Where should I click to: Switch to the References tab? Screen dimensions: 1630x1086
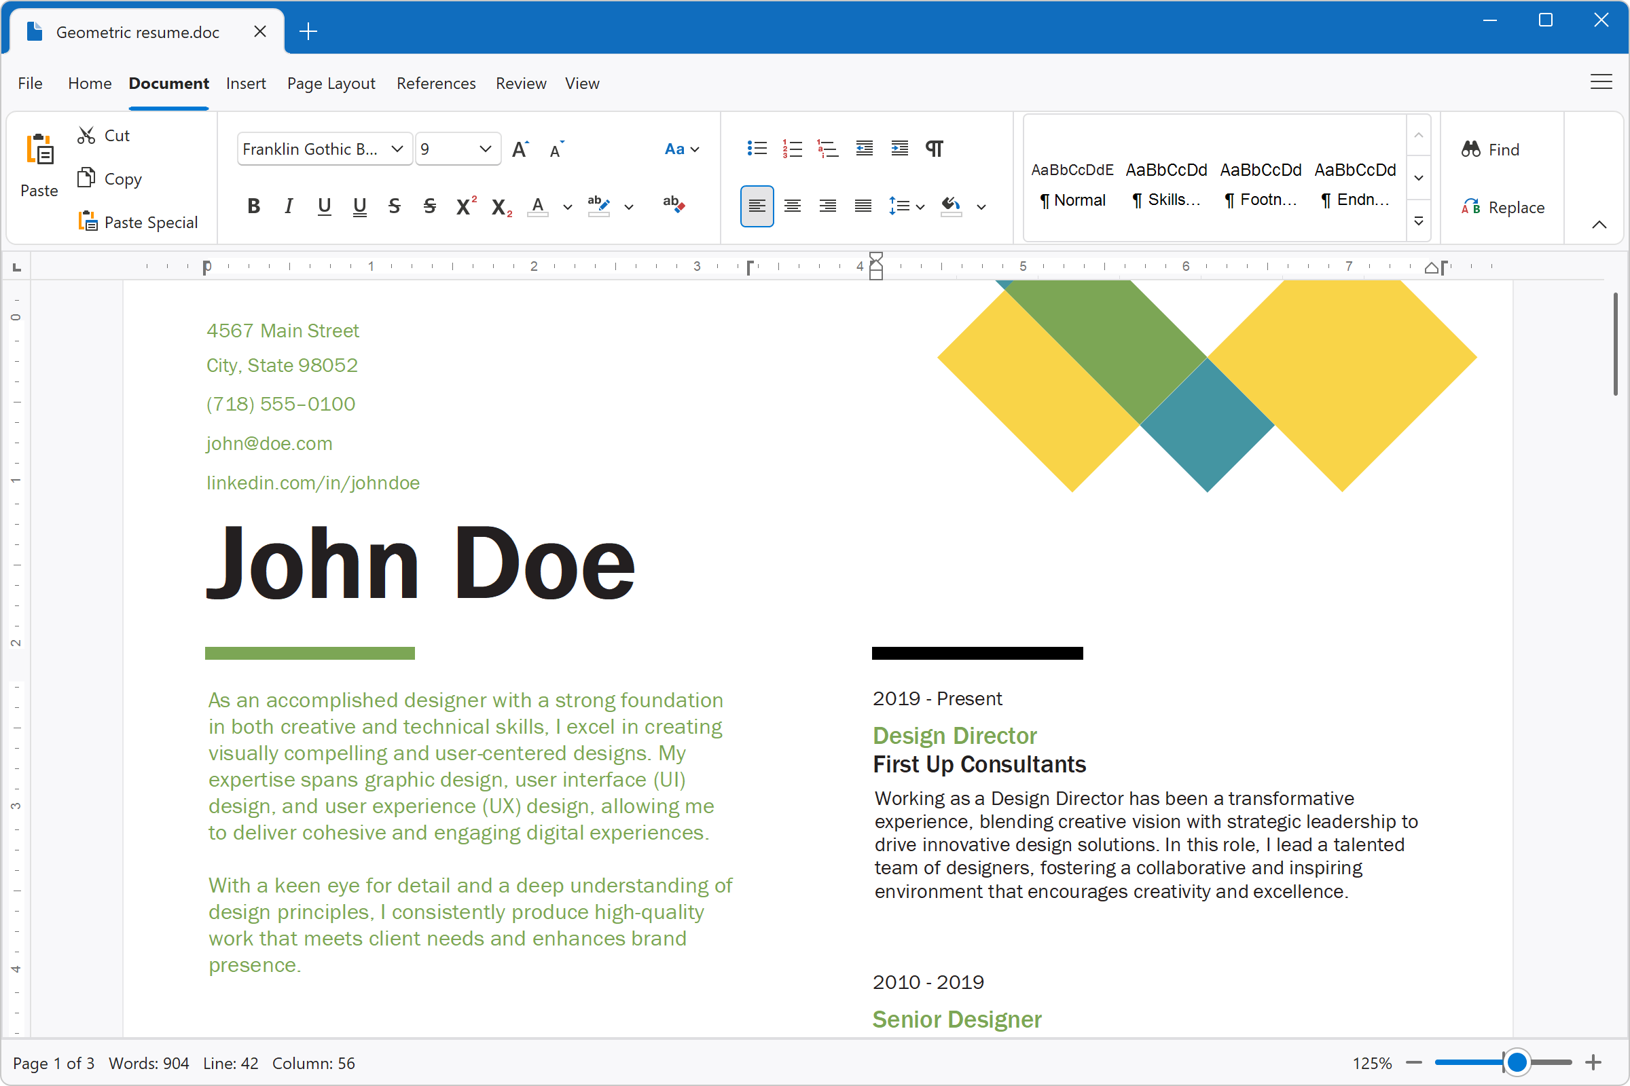click(x=436, y=83)
